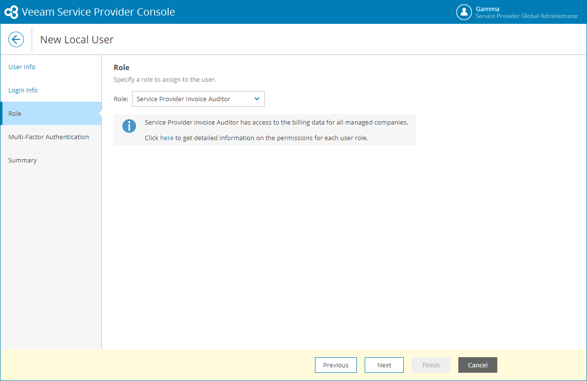Viewport: 587px width, 381px height.
Task: Click the Gamma user name
Action: coord(488,9)
